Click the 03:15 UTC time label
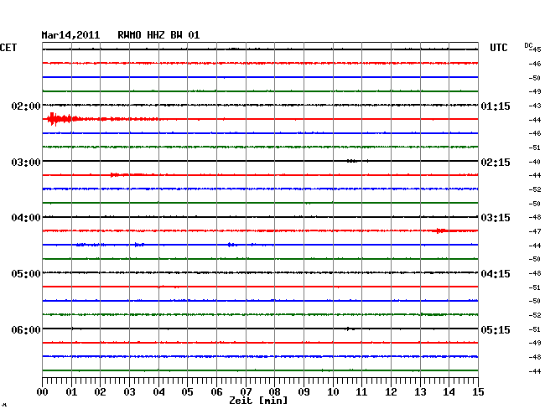 pos(496,218)
